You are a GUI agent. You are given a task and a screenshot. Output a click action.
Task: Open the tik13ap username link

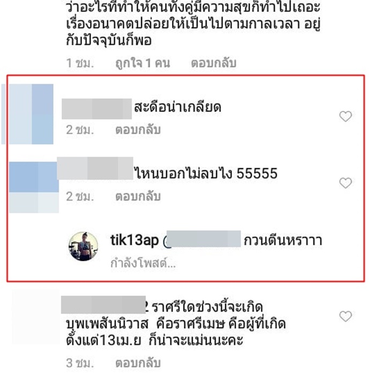point(134,240)
